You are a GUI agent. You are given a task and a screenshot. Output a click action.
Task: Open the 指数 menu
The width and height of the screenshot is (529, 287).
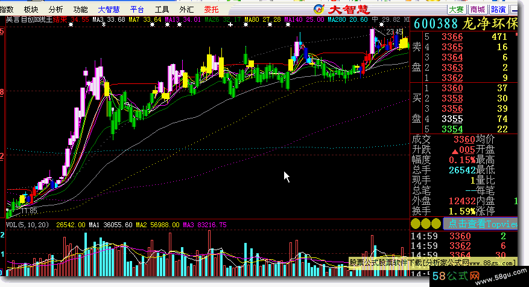(x=7, y=10)
